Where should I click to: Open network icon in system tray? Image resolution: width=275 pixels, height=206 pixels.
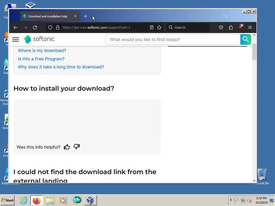coord(243,200)
